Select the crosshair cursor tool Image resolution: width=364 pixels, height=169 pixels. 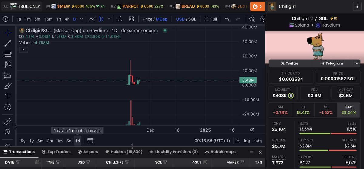click(8, 33)
